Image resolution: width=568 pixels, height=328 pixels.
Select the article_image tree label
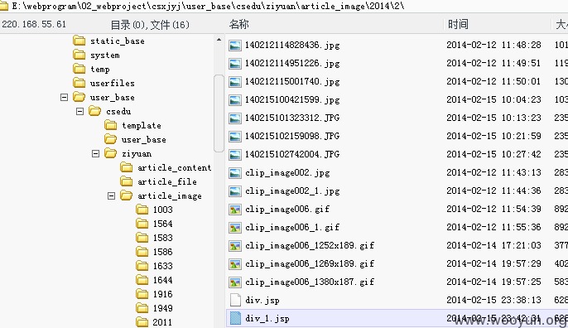[x=169, y=196]
